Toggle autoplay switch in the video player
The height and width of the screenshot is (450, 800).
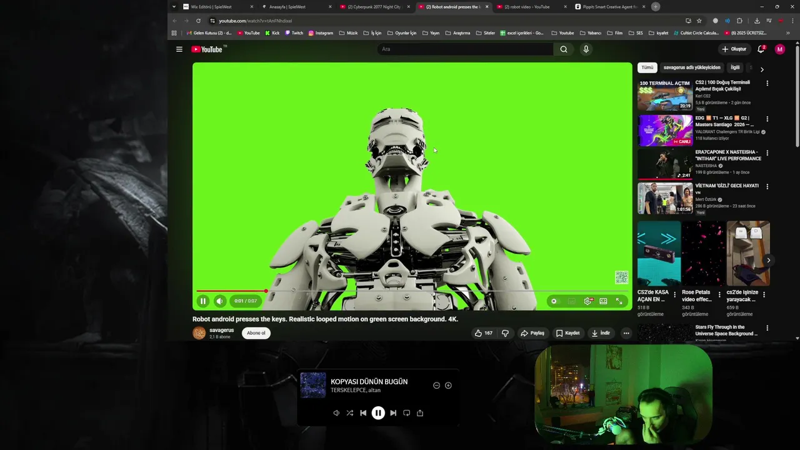(554, 301)
